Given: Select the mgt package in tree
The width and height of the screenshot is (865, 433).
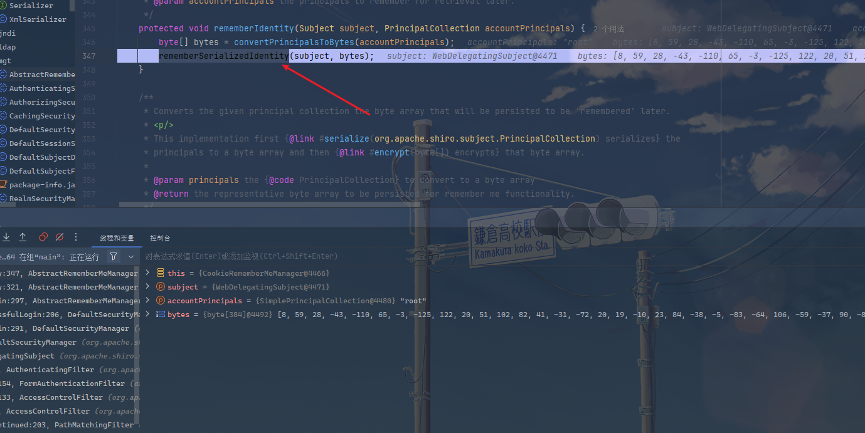Looking at the screenshot, I should pos(6,61).
